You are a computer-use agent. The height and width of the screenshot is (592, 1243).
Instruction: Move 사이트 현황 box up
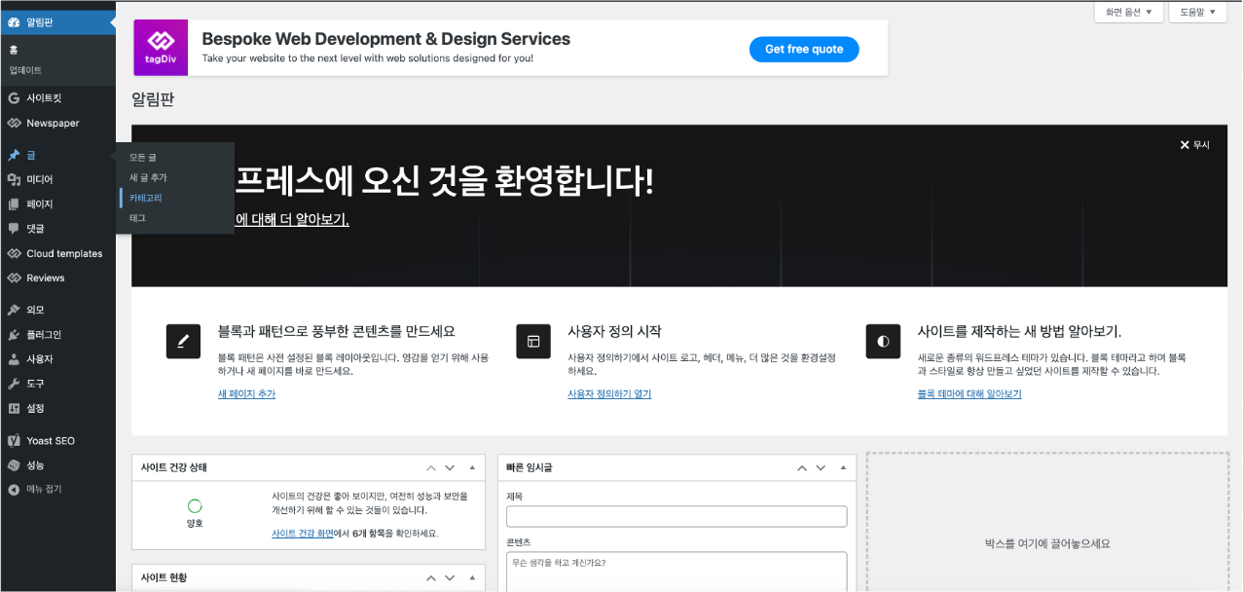pos(431,578)
